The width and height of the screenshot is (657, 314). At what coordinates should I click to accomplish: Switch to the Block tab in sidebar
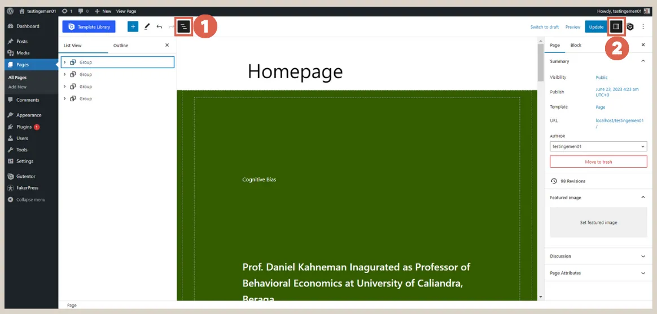pyautogui.click(x=576, y=45)
